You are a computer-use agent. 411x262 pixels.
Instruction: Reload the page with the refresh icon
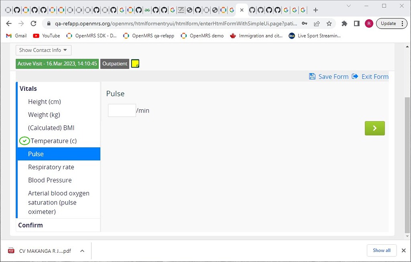33,23
